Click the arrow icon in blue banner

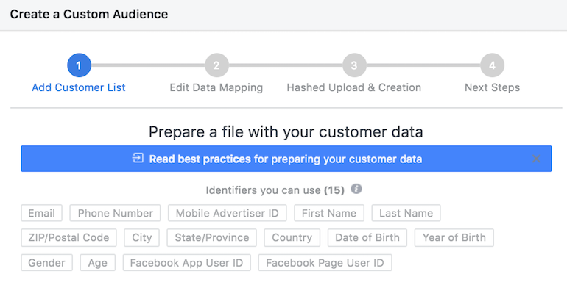tap(138, 158)
